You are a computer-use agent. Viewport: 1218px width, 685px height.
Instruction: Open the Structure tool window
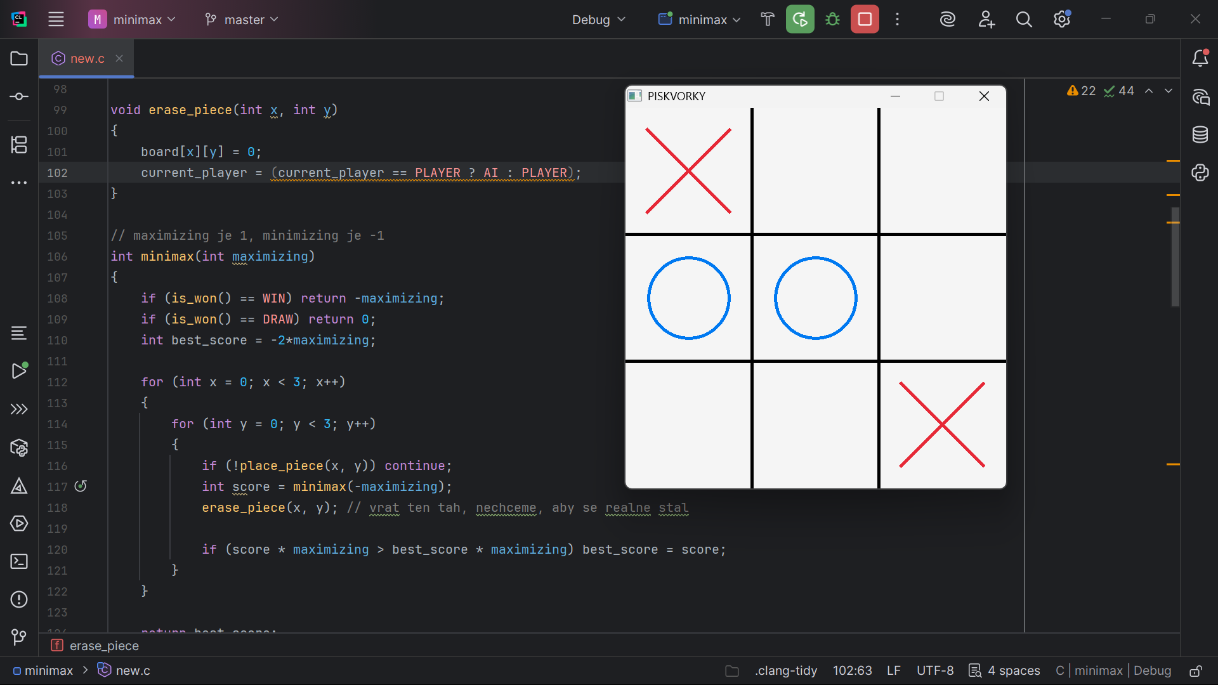(19, 145)
